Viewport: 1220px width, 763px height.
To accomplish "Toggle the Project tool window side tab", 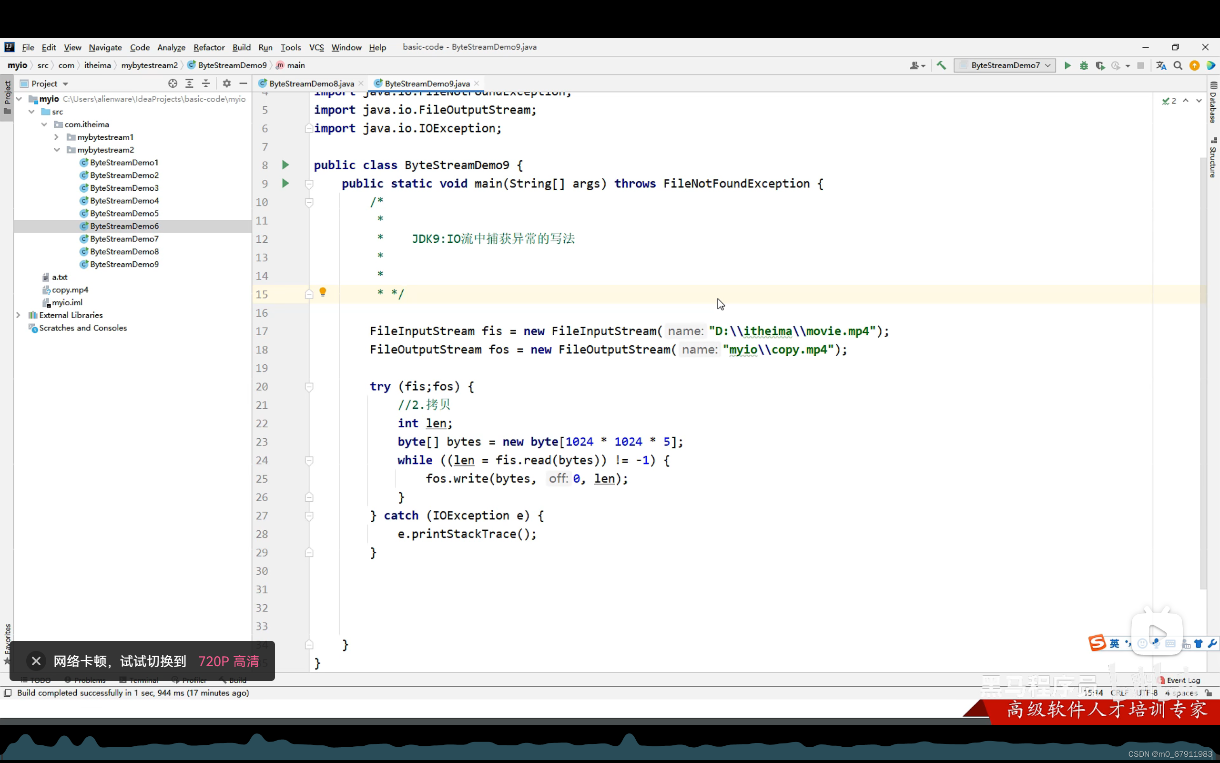I will [x=7, y=97].
